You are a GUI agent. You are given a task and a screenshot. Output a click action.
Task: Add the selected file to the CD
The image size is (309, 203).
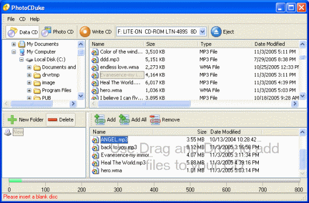click(105, 119)
